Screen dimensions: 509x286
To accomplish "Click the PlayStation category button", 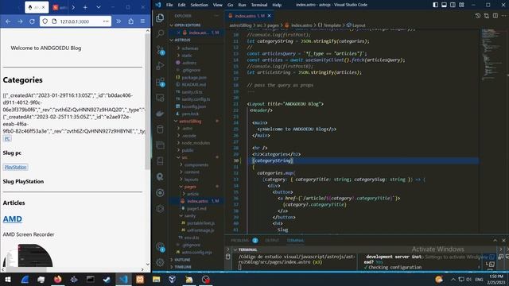I will [x=16, y=167].
